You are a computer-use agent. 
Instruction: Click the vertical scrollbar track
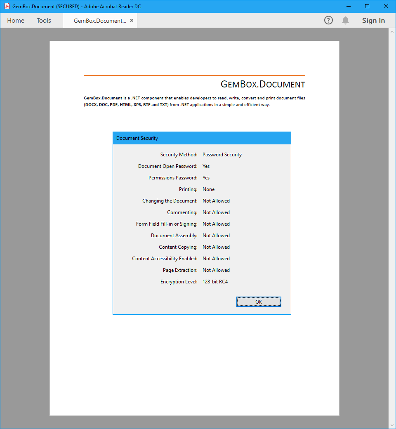(x=392, y=227)
